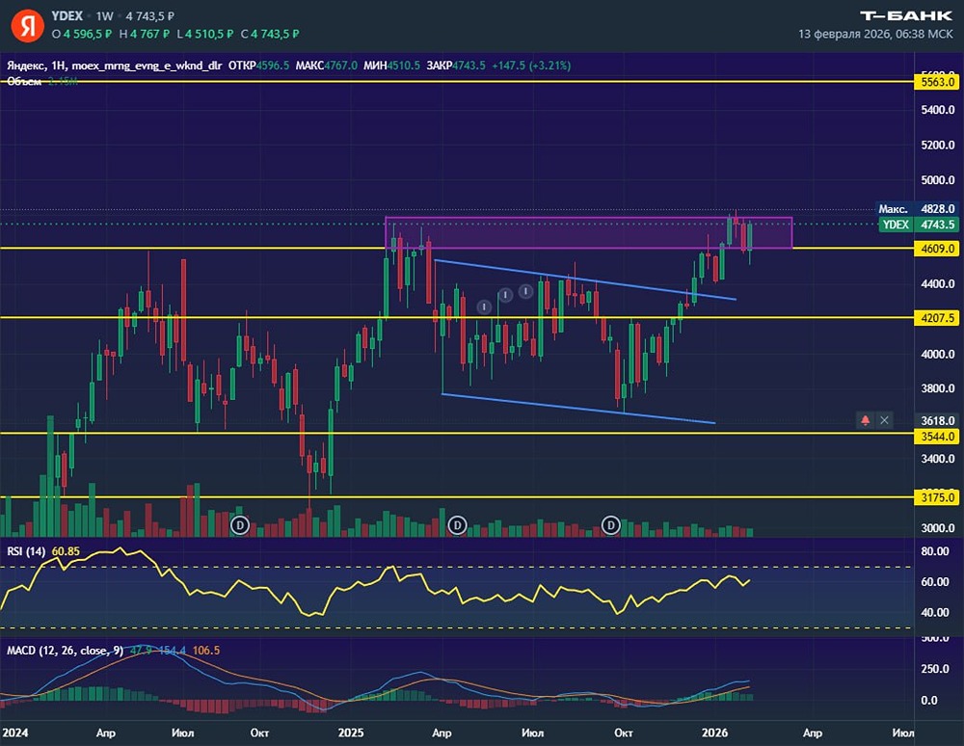Click middle I event marker on chart
964x746 pixels.
click(x=505, y=296)
